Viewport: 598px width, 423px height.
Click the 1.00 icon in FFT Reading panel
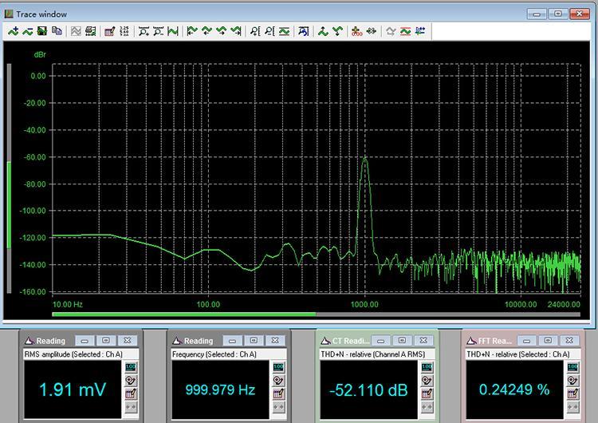click(x=575, y=366)
